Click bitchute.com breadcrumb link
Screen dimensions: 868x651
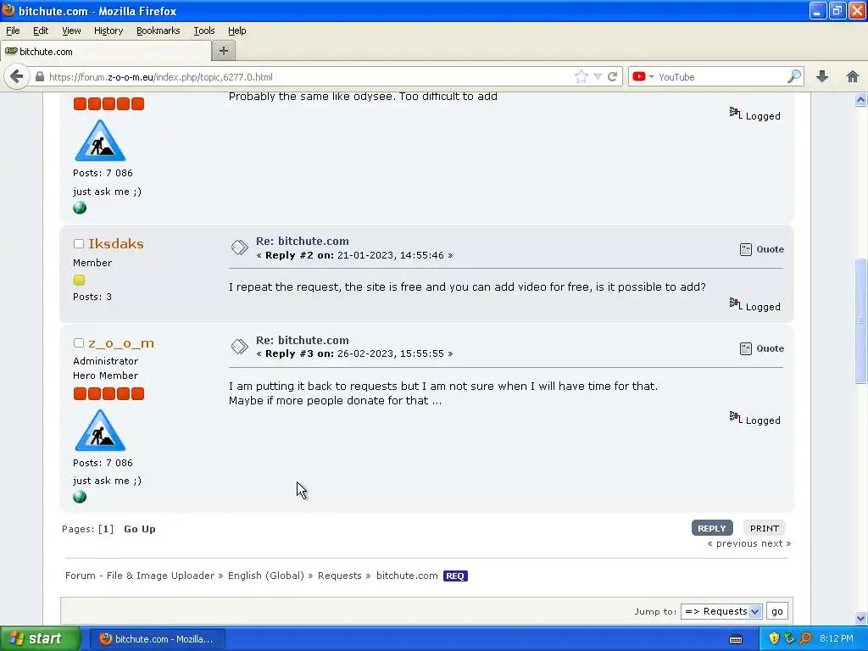coord(407,576)
